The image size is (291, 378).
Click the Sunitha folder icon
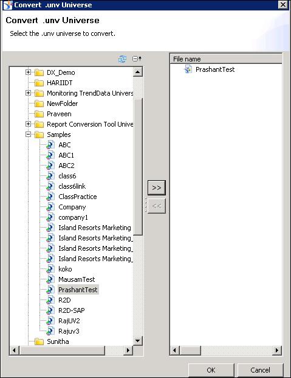[x=39, y=341]
